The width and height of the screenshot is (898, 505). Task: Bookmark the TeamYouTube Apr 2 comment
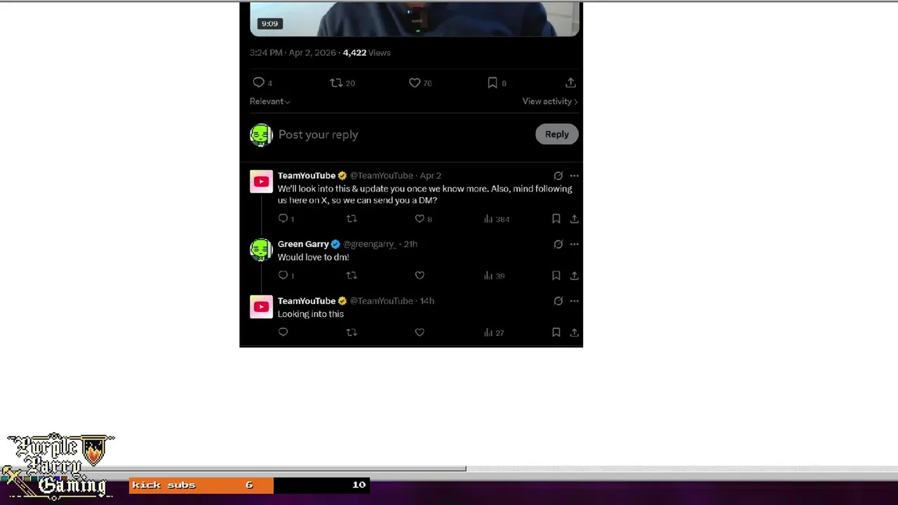point(556,219)
